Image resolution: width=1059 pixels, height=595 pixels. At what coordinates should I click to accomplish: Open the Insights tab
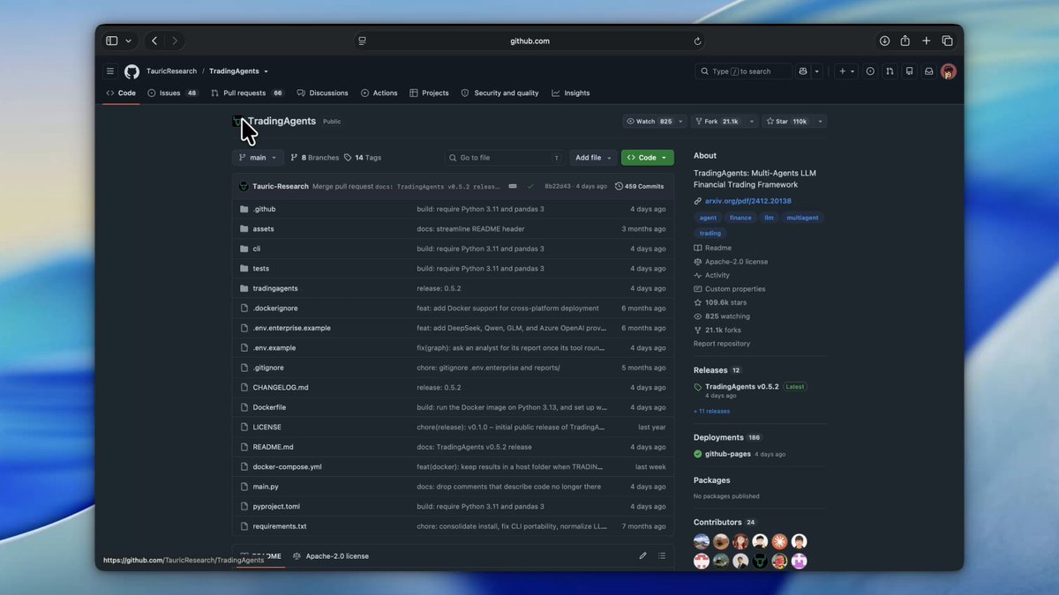pos(571,93)
